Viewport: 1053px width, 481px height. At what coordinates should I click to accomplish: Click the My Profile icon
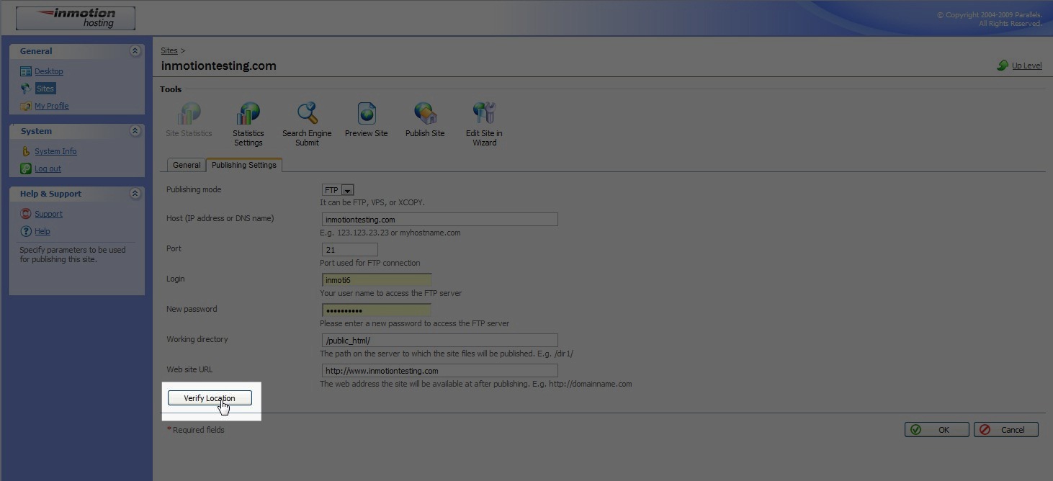coord(26,106)
